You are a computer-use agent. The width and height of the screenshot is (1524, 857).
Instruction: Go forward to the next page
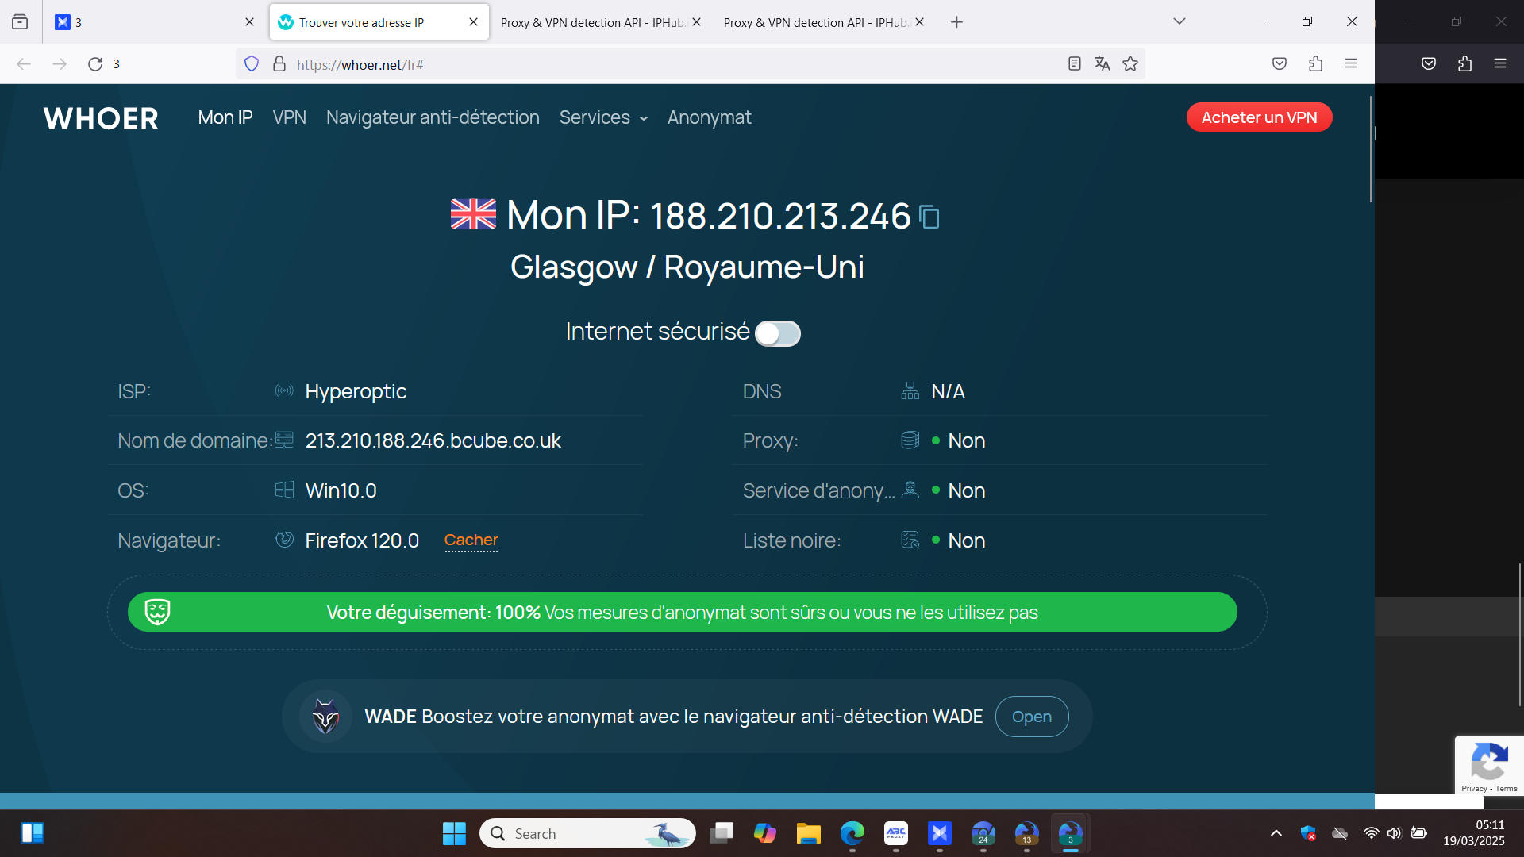pyautogui.click(x=60, y=64)
